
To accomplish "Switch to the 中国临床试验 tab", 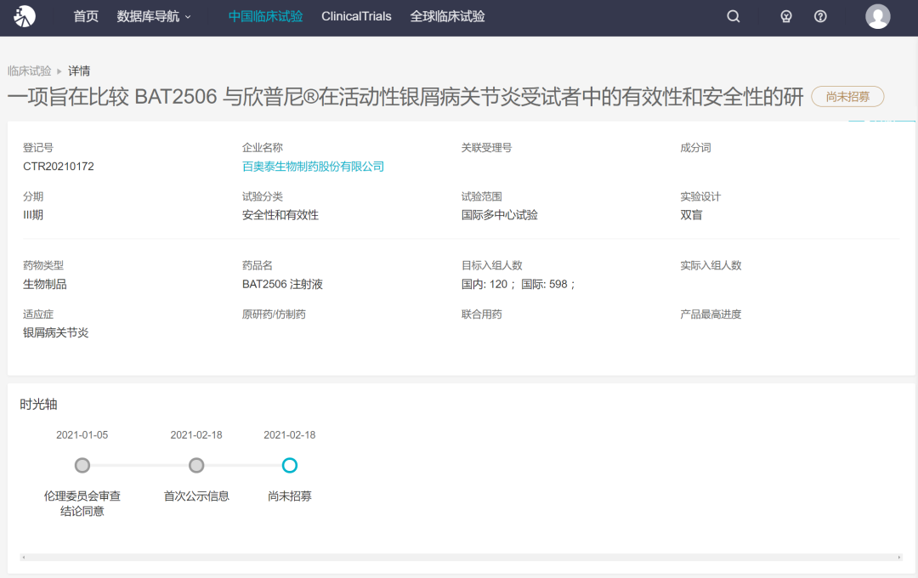I will (x=265, y=16).
